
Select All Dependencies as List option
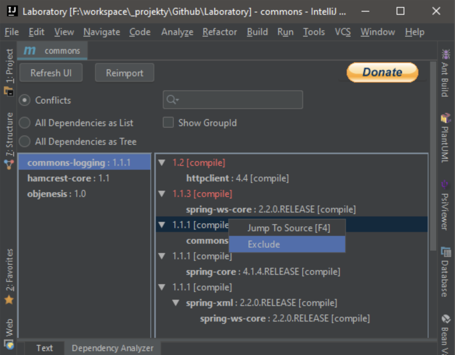(25, 123)
